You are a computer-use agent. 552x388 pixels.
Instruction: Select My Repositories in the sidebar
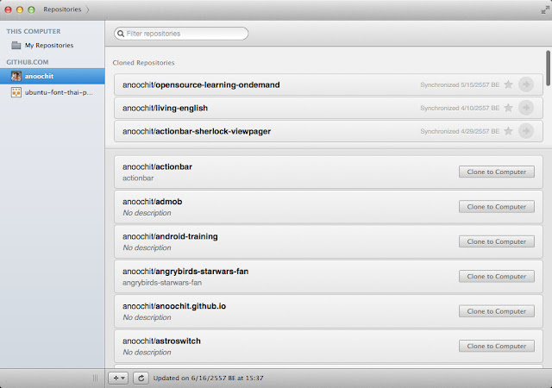click(x=52, y=45)
